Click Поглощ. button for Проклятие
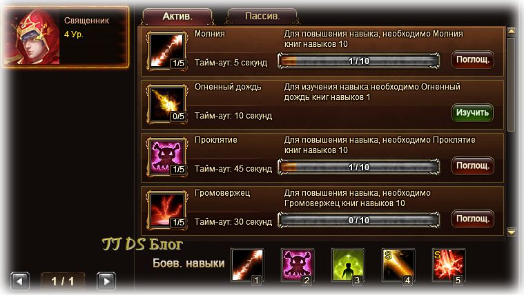 click(472, 166)
